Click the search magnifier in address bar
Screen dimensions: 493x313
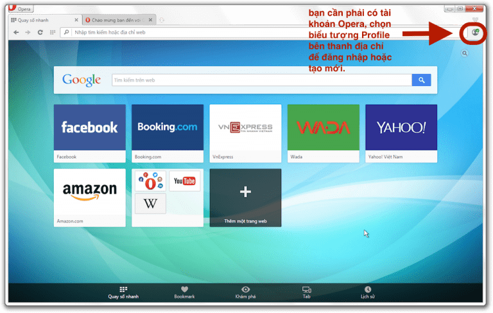[x=66, y=32]
